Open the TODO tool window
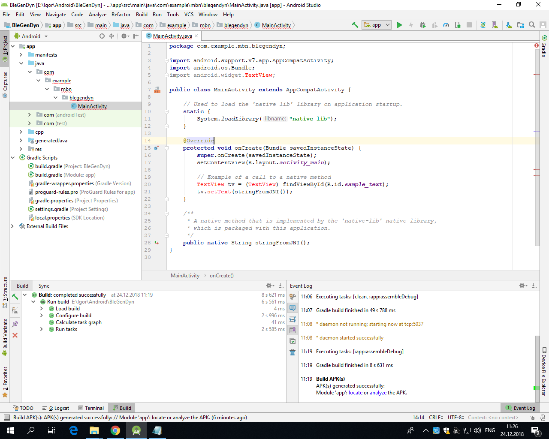This screenshot has width=549, height=439. click(x=23, y=408)
